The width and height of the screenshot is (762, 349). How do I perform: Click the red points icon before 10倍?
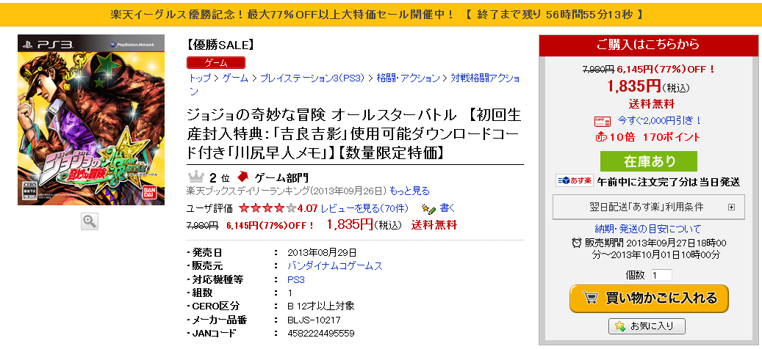(600, 137)
